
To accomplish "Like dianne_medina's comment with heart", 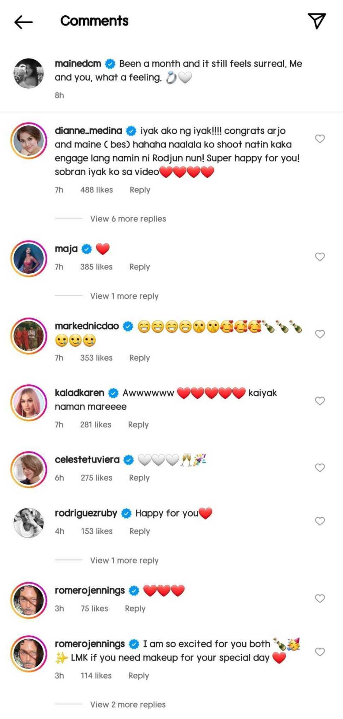I will (320, 139).
